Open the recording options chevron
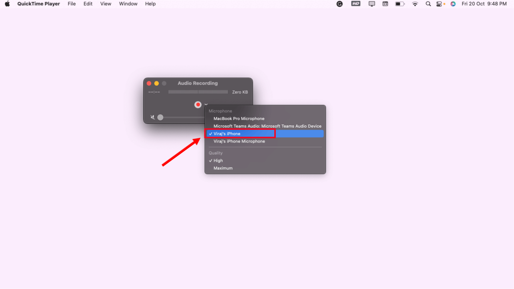514x289 pixels. (x=206, y=105)
